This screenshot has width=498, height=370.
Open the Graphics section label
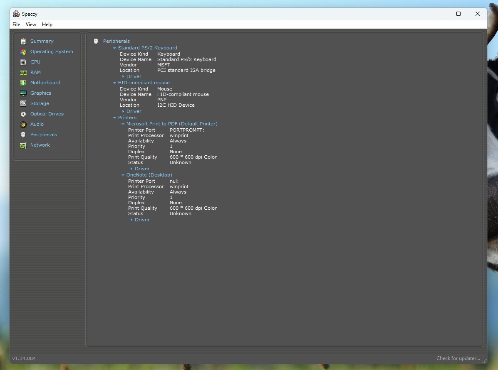pos(41,93)
